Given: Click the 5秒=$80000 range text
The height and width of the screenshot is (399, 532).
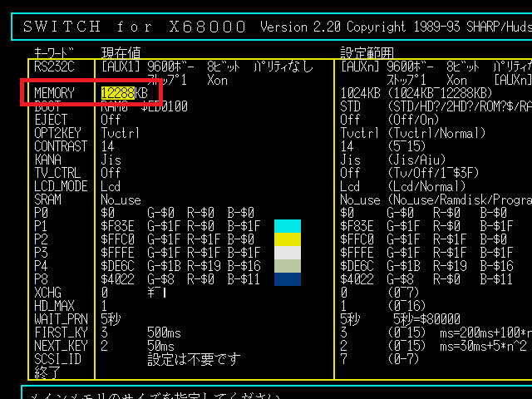Looking at the screenshot, I should 426,319.
